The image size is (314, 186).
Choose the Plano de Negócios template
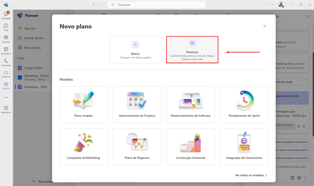pos(137,147)
